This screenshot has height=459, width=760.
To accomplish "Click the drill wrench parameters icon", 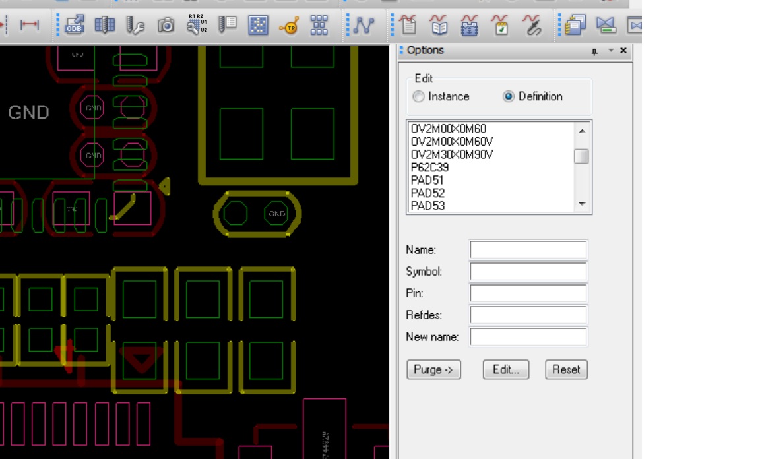I will point(135,25).
